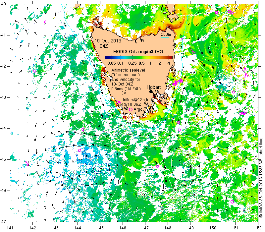Click the '-47' latitude axis label
This screenshot has height=232, width=265.
pos(3,221)
